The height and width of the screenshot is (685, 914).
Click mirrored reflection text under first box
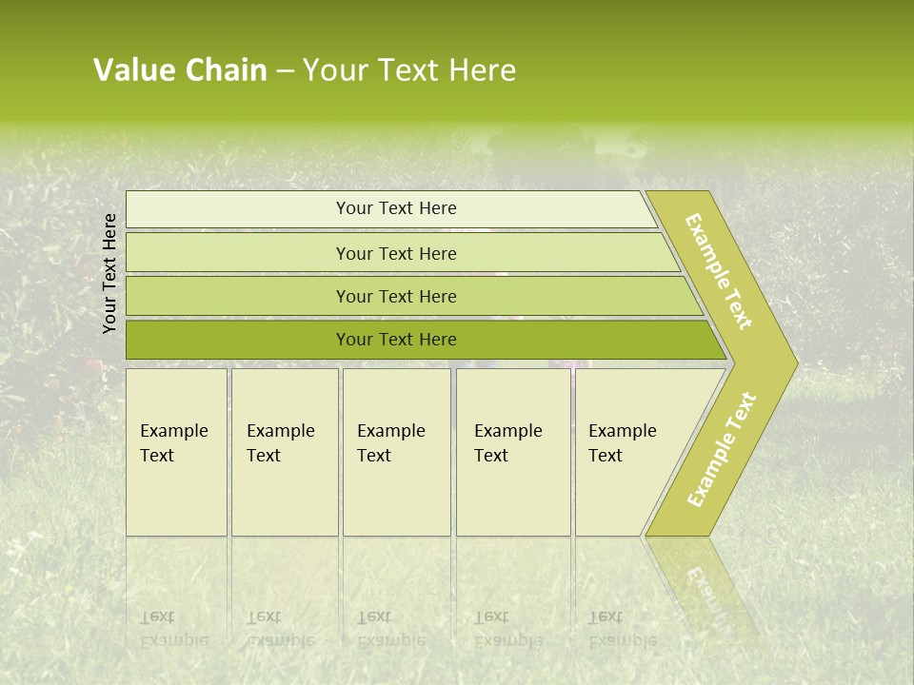[173, 628]
